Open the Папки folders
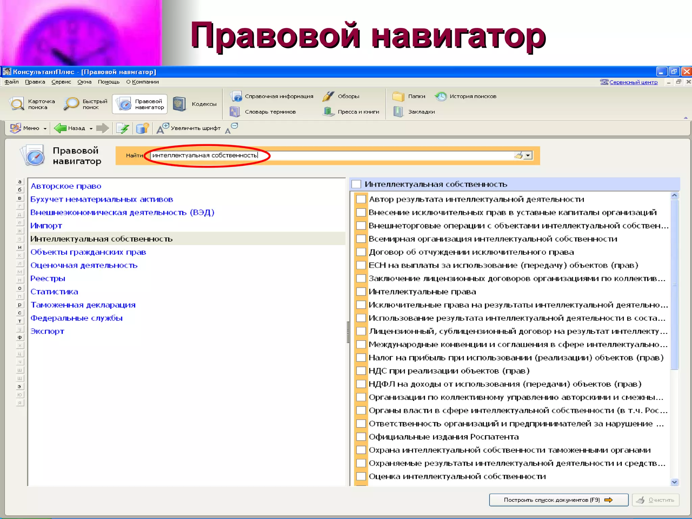Screen dimensions: 692x519 [x=409, y=96]
